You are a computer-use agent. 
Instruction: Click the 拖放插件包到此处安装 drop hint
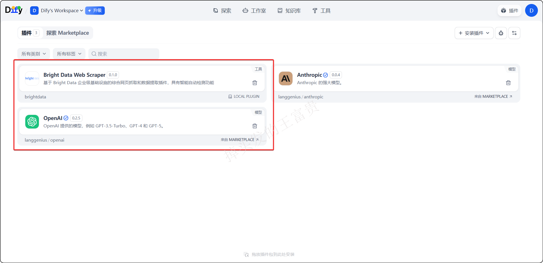[x=269, y=254]
